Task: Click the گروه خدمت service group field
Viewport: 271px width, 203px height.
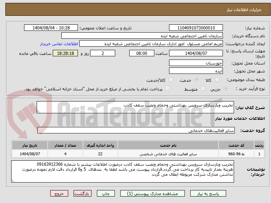Action: (x=136, y=130)
